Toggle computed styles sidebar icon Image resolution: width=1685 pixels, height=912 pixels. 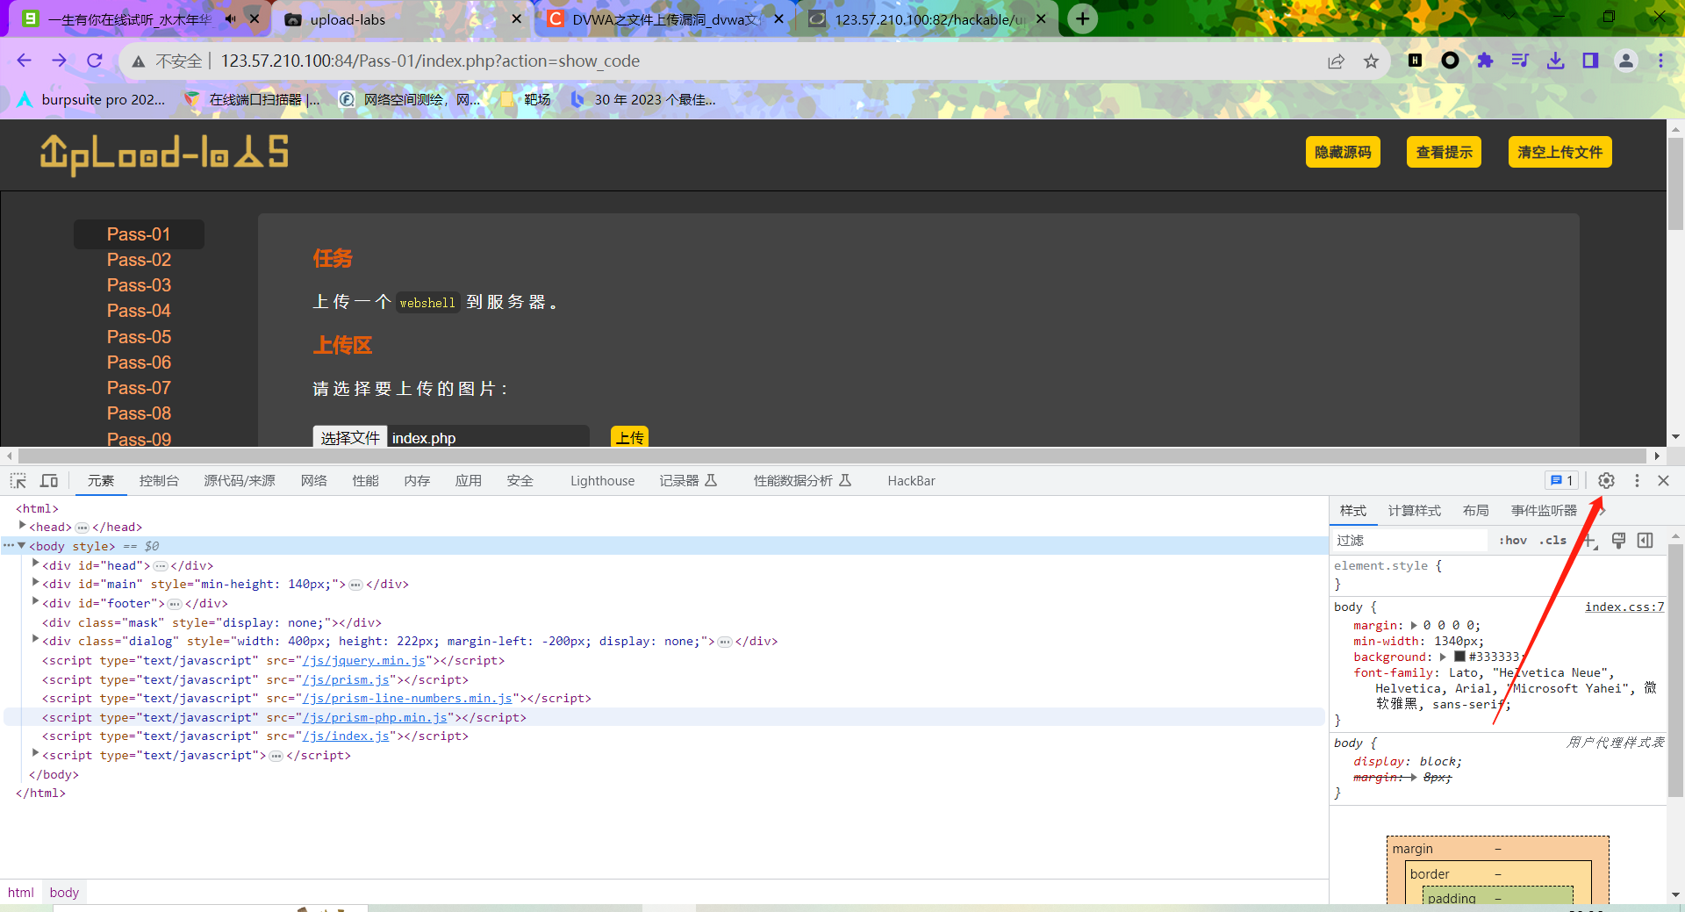click(x=1646, y=540)
